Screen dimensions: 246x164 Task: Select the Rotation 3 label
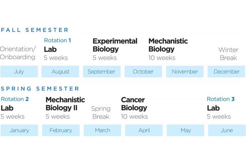[220, 99]
